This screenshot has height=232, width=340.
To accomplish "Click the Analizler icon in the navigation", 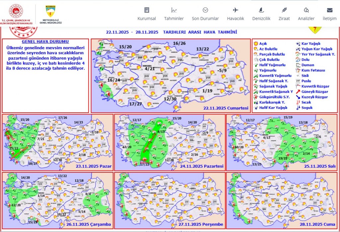I will coord(306,10).
